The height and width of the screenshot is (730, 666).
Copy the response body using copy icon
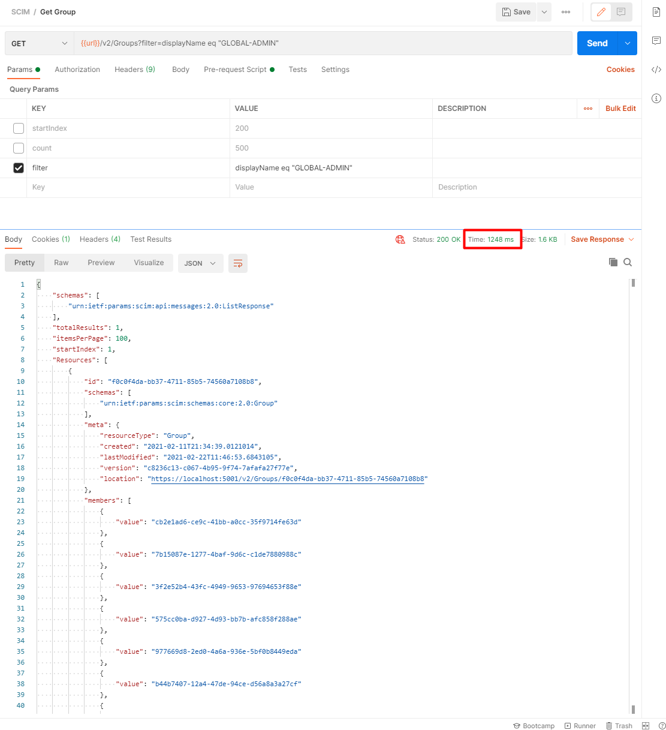(x=613, y=262)
